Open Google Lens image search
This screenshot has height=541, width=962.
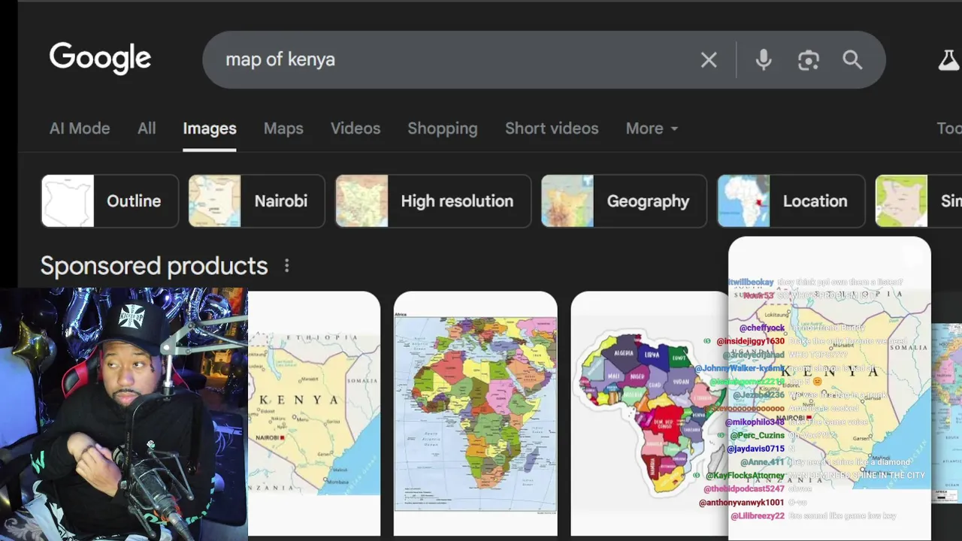[808, 60]
